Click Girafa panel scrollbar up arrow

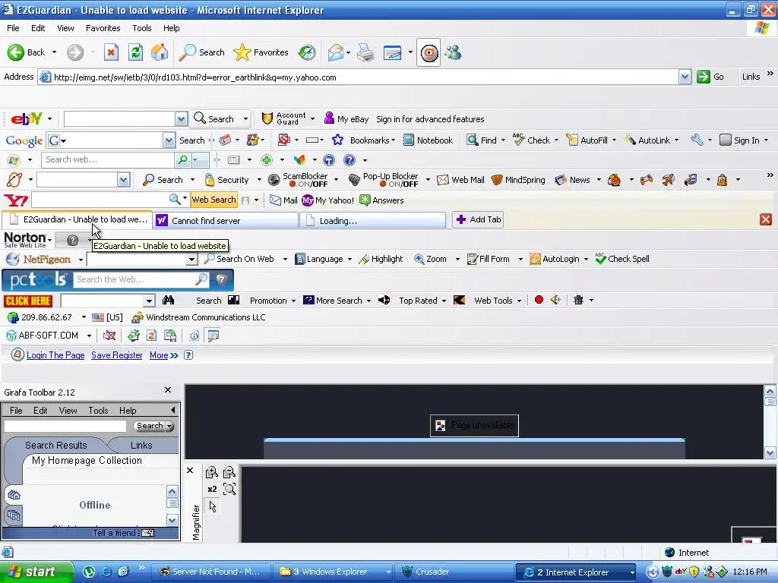pos(172,491)
